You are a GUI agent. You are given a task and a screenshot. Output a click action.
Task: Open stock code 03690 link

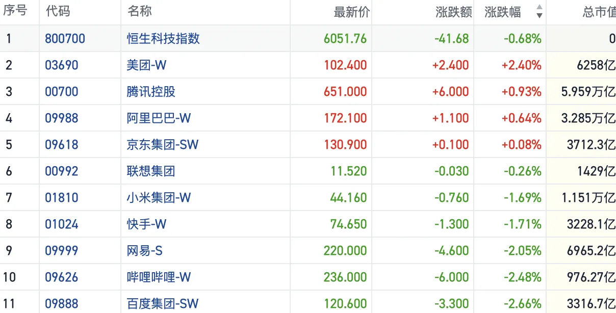(x=62, y=65)
